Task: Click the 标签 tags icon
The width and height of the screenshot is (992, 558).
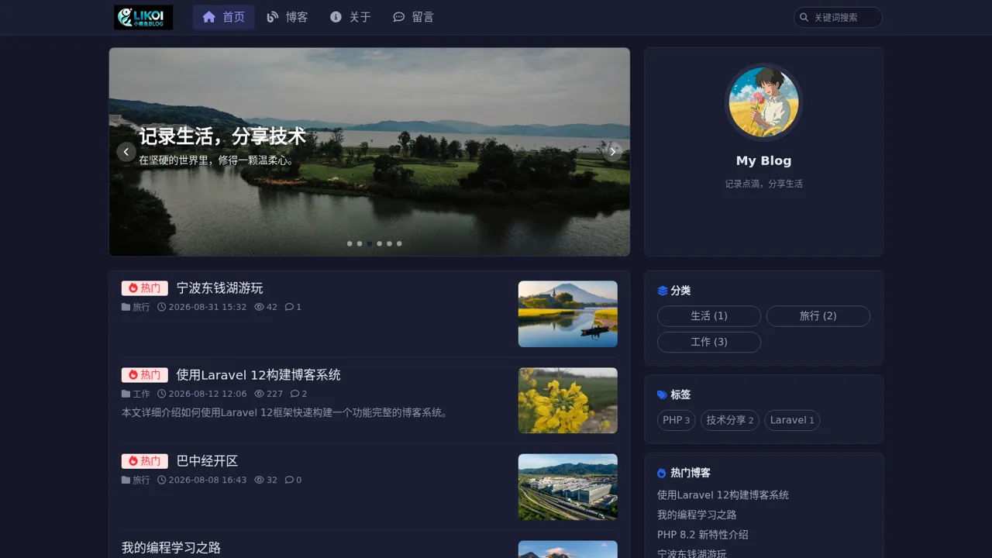Action: 663,394
